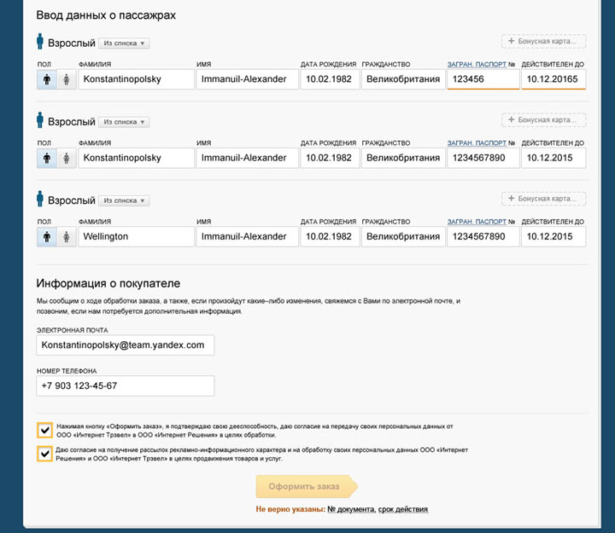Select female gender icon for third passenger

click(65, 236)
